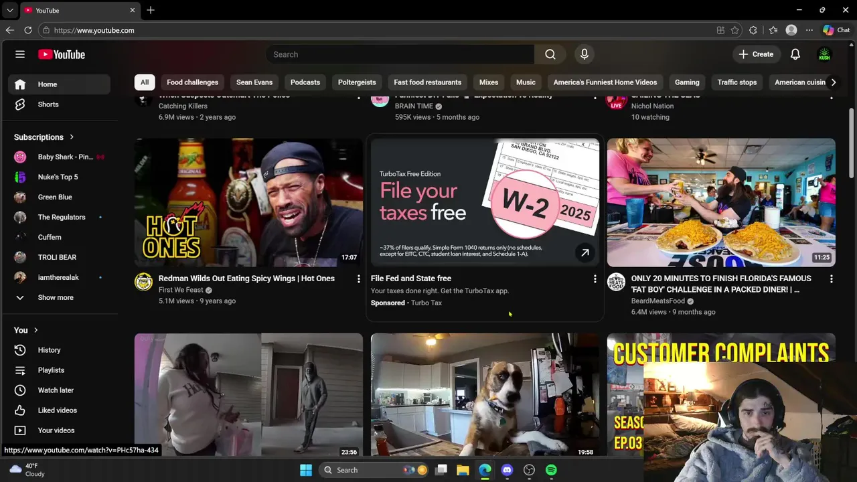
Task: Open the Hot Ones Redman thumbnail
Action: [248, 202]
